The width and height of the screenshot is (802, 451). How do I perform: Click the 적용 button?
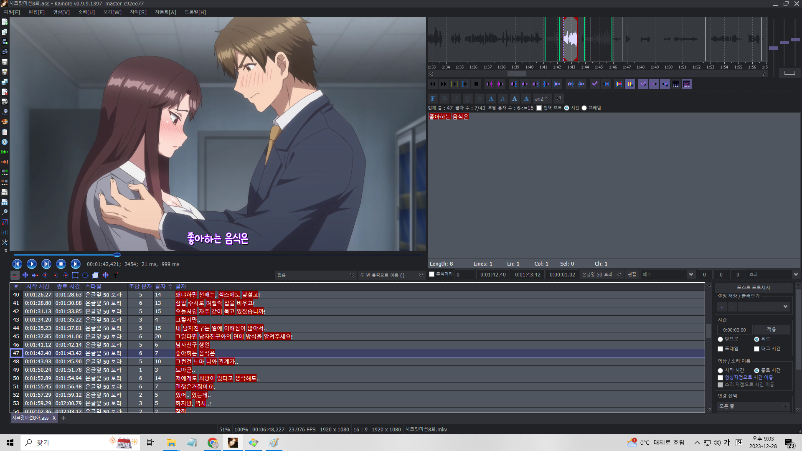(x=771, y=329)
